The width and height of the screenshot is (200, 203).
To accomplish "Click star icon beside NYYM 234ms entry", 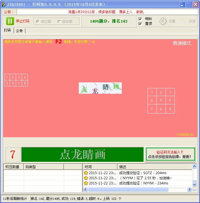I will [x=86, y=183].
